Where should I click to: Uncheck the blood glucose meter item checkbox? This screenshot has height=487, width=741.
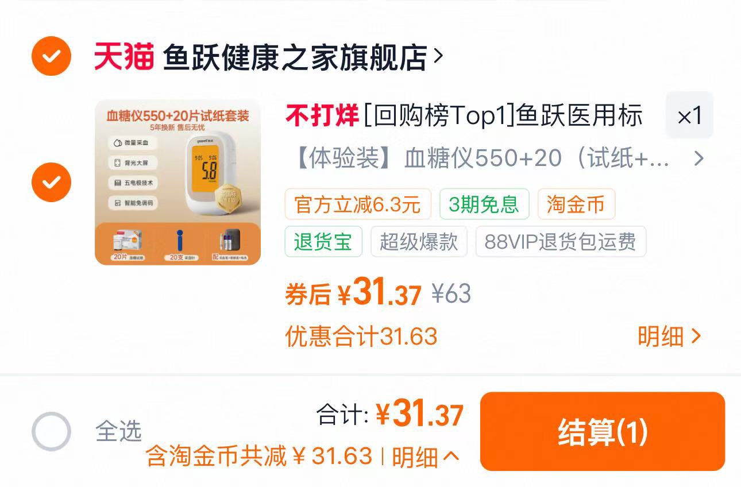51,183
